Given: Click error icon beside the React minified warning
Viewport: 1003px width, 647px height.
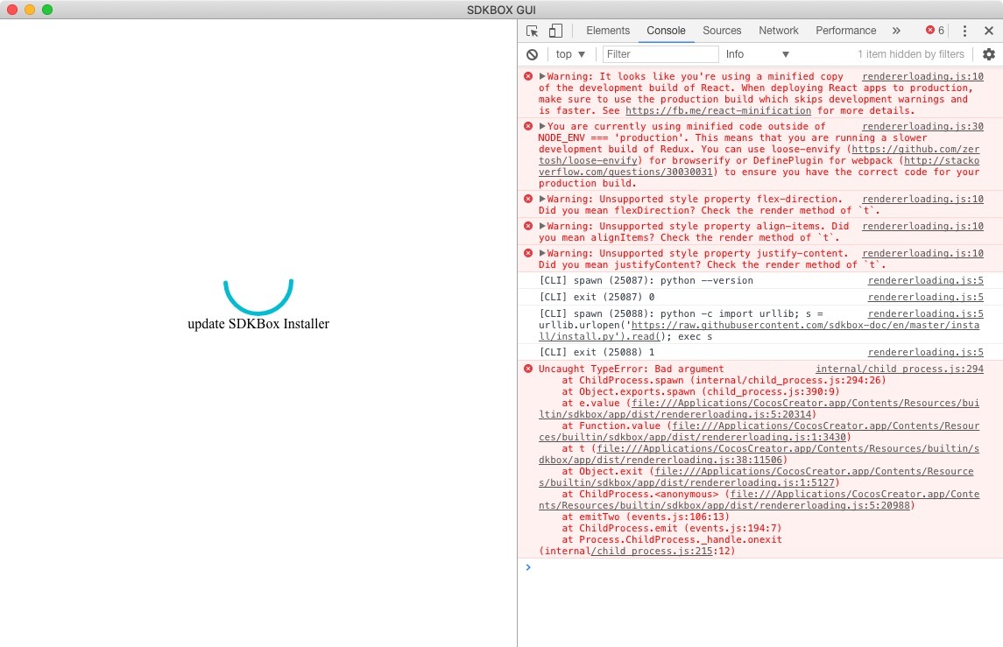Looking at the screenshot, I should (527, 76).
